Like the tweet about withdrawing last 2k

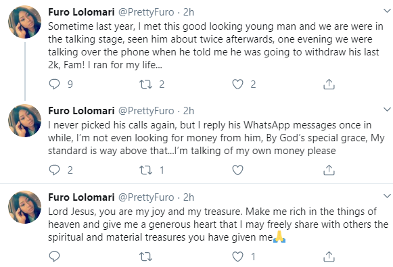tap(237, 84)
